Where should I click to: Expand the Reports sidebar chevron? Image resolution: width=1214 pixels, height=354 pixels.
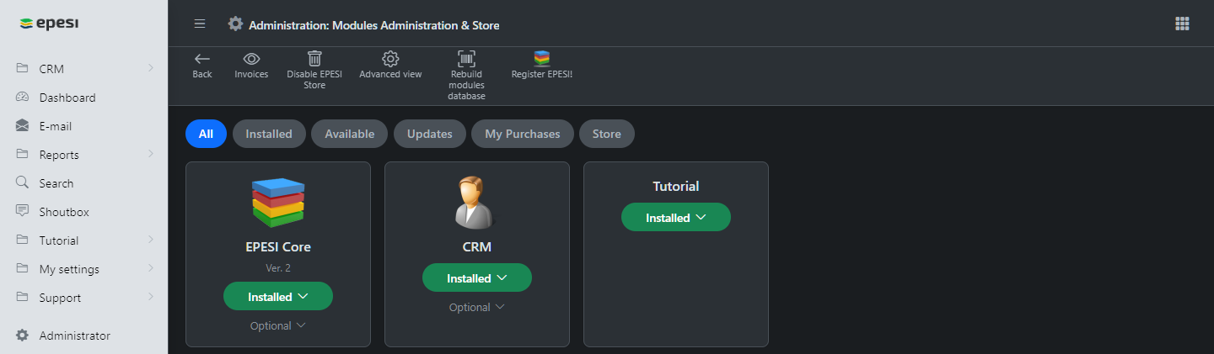150,154
